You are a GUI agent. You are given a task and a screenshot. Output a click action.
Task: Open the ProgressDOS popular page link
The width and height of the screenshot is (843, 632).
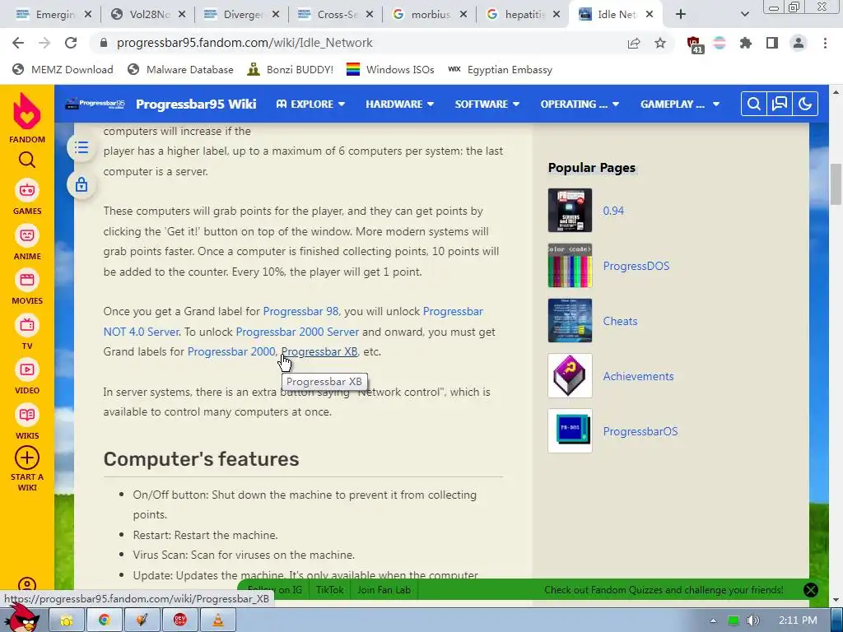click(636, 266)
